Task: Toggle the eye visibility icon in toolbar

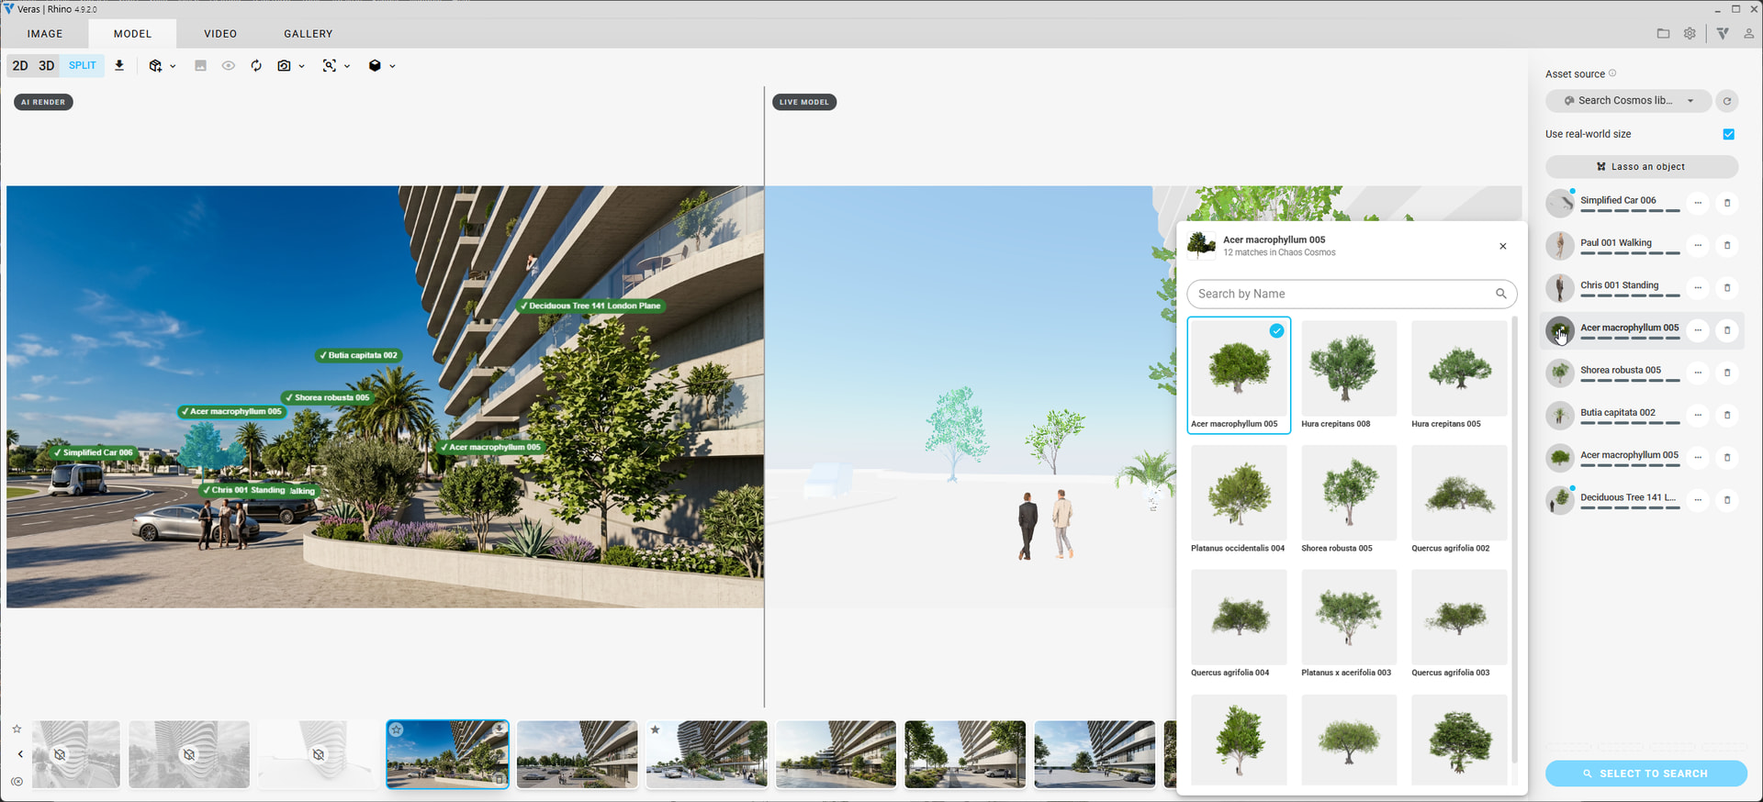Action: [229, 66]
